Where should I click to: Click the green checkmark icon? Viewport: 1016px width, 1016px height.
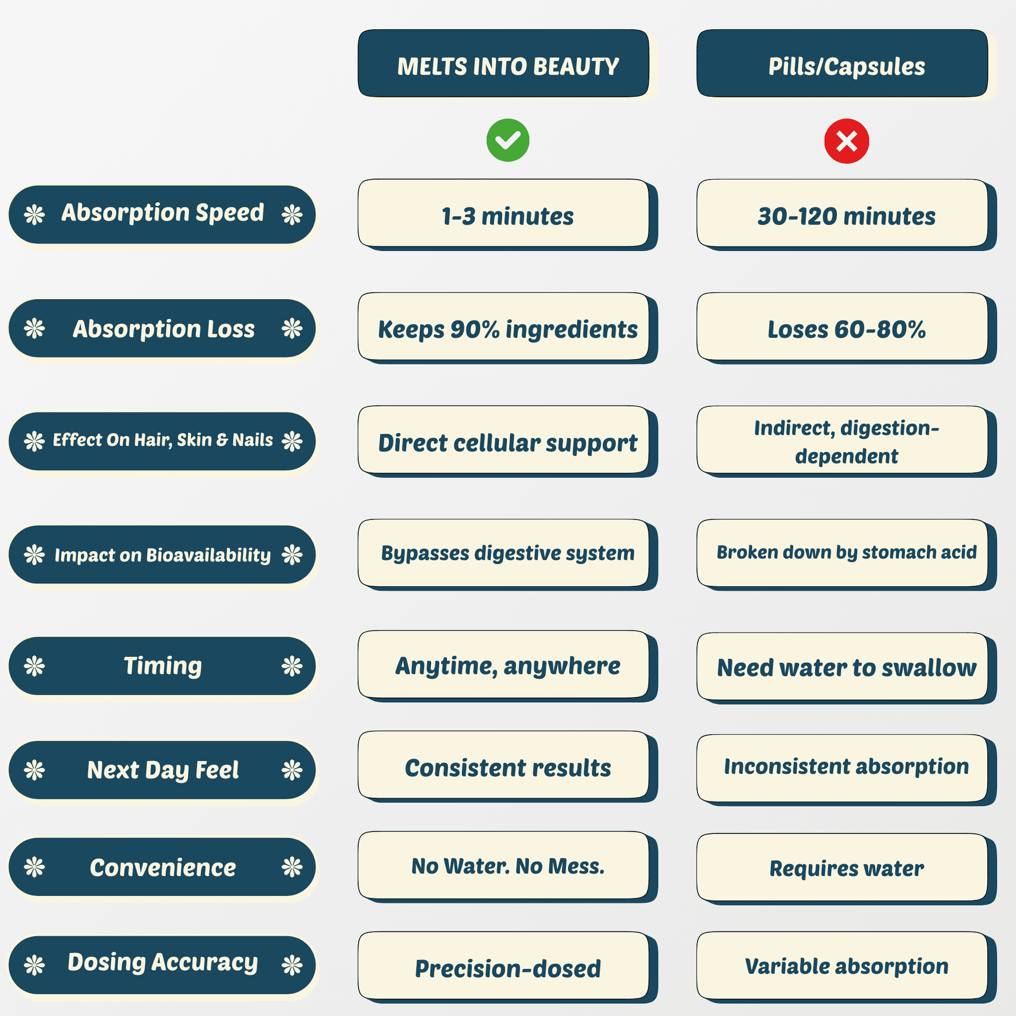(507, 140)
